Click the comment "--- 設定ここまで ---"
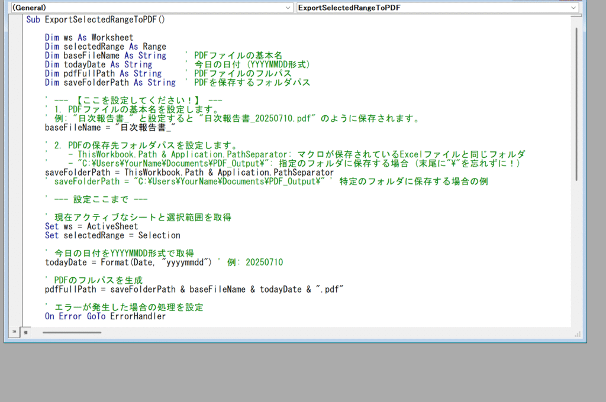Image resolution: width=606 pixels, height=402 pixels. 101,200
